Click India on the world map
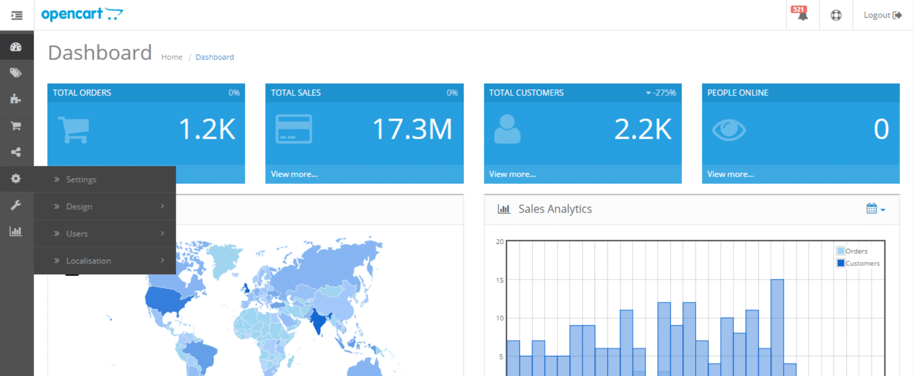This screenshot has height=376, width=914. pos(319,321)
